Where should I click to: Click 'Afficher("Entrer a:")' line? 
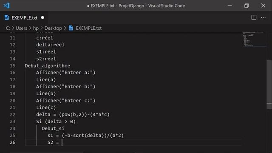pyautogui.click(x=66, y=73)
